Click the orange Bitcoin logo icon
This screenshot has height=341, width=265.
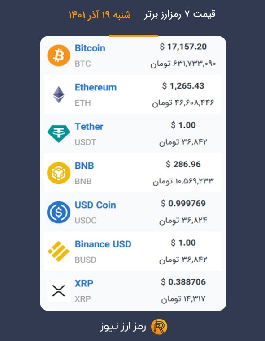(59, 55)
